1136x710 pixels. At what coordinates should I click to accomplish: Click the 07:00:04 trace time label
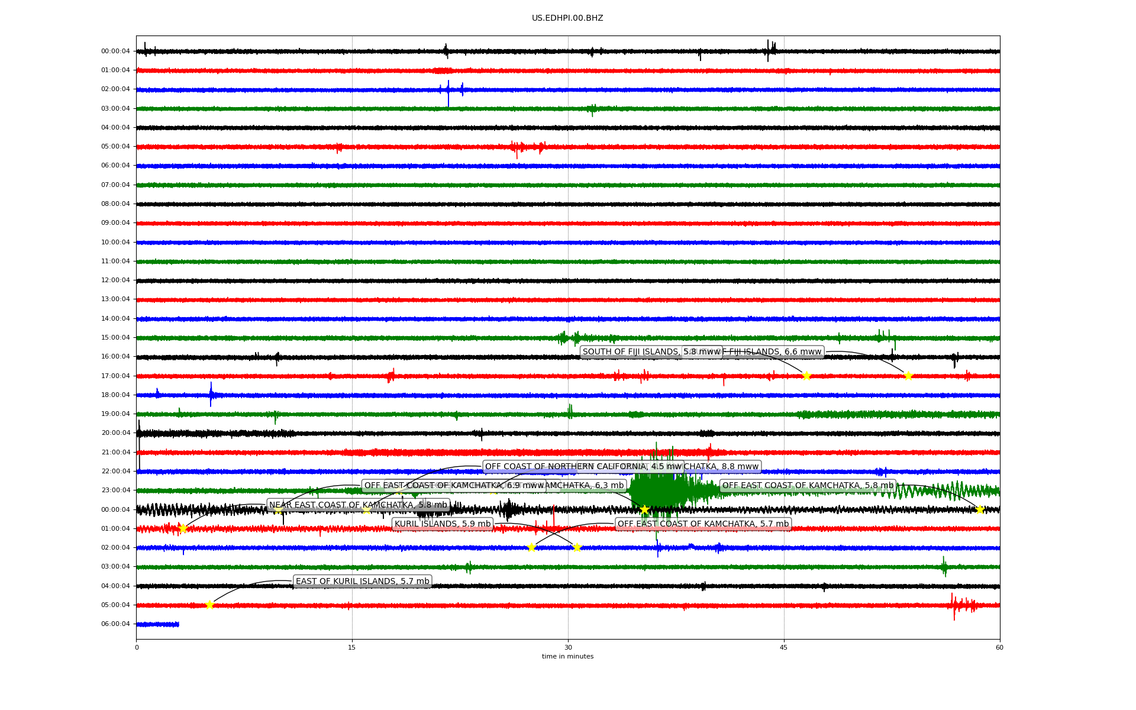(x=115, y=185)
